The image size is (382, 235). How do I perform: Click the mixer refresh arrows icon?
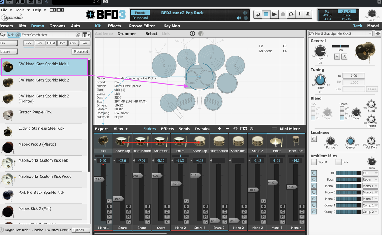point(235,129)
